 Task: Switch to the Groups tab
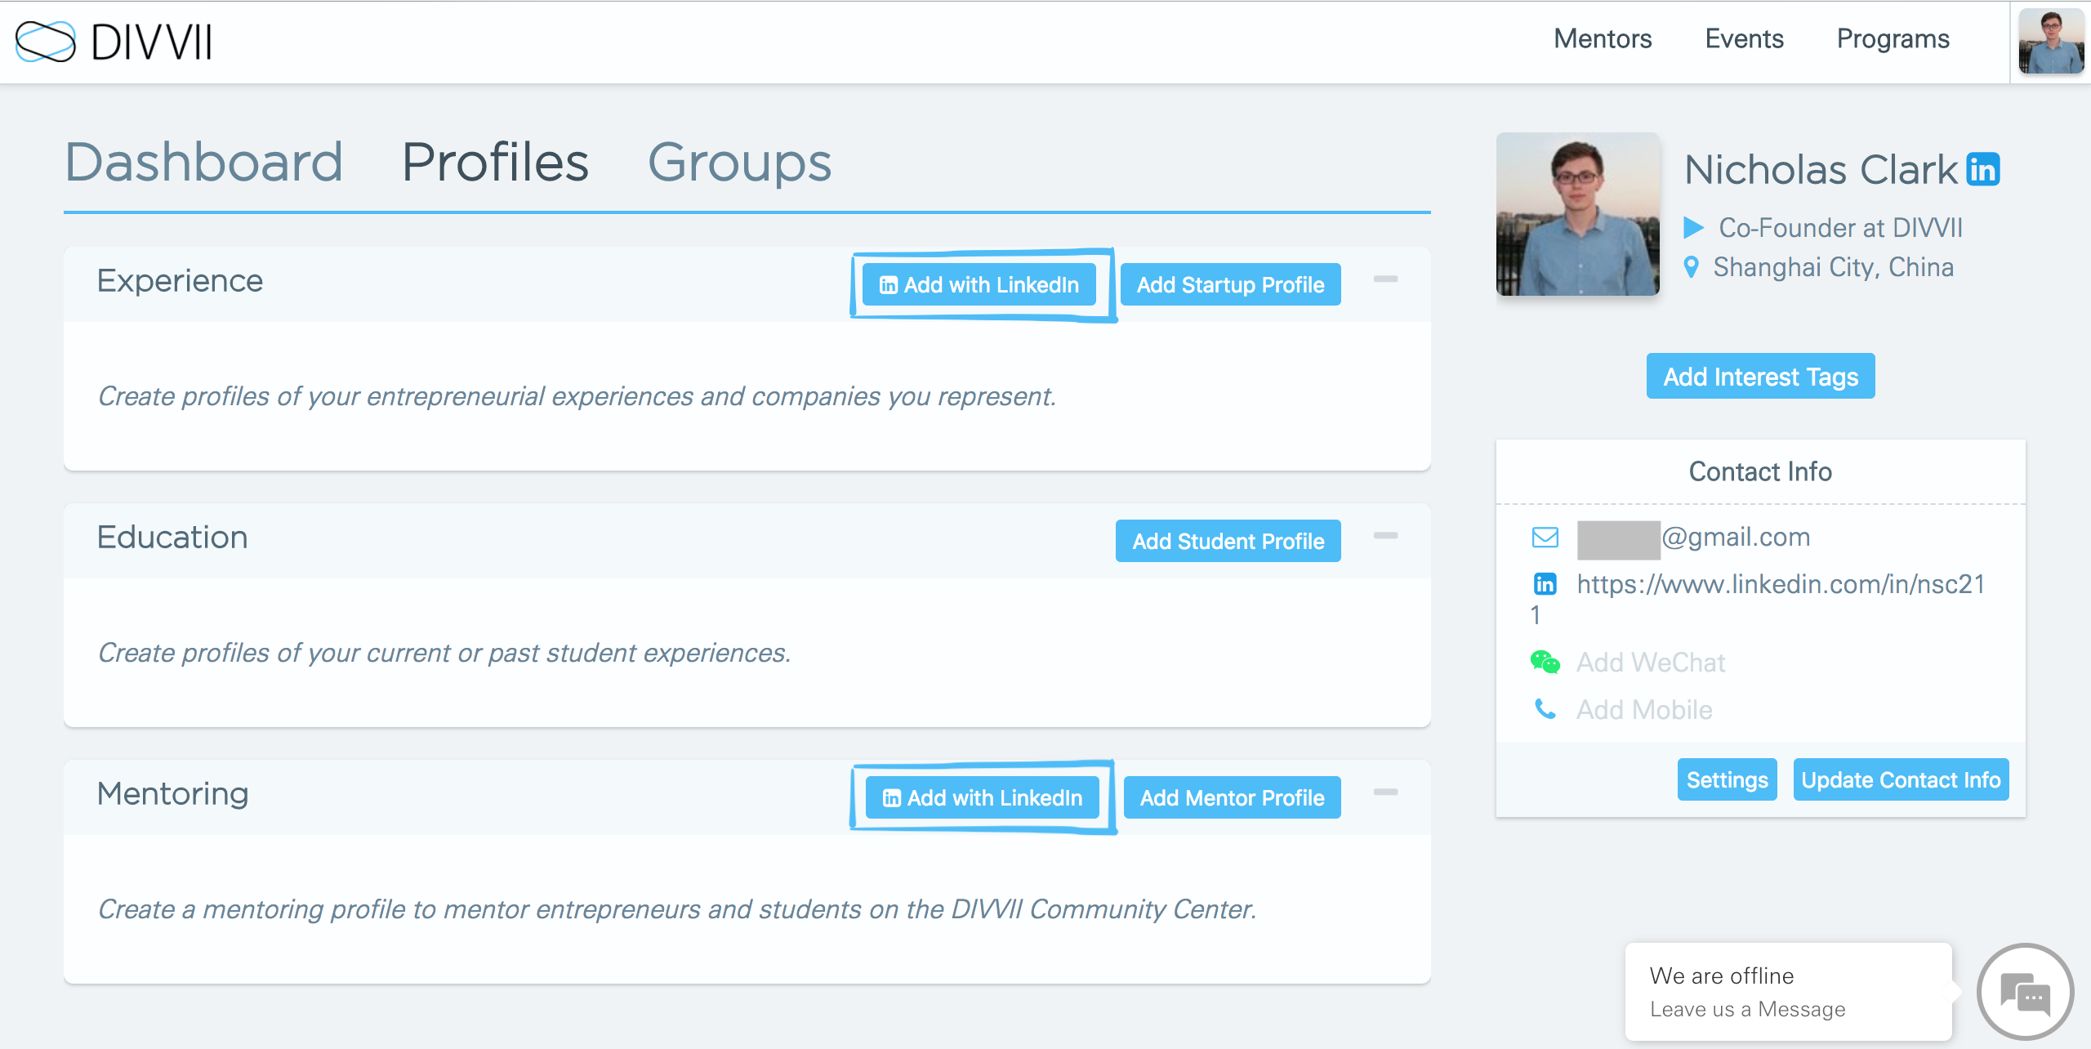tap(739, 162)
